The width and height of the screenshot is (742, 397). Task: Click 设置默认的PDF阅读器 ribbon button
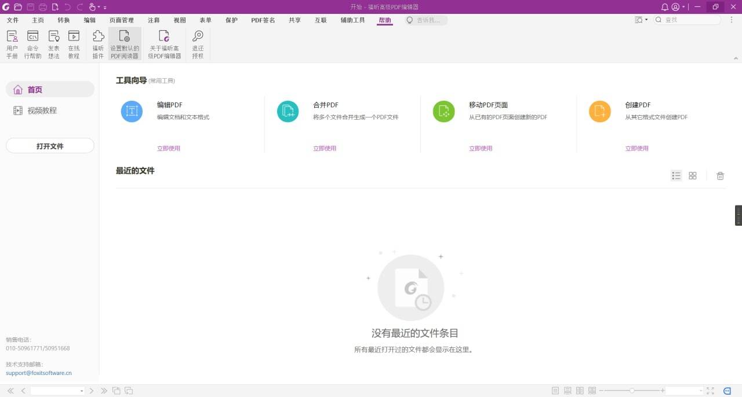point(125,45)
